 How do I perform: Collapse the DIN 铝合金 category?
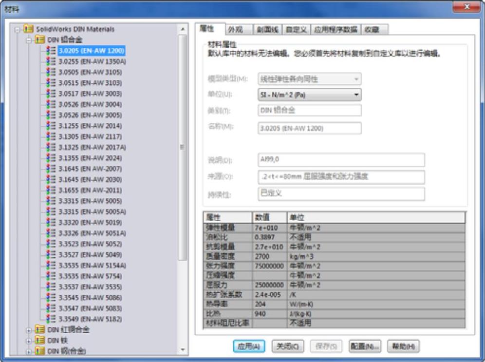coord(29,40)
